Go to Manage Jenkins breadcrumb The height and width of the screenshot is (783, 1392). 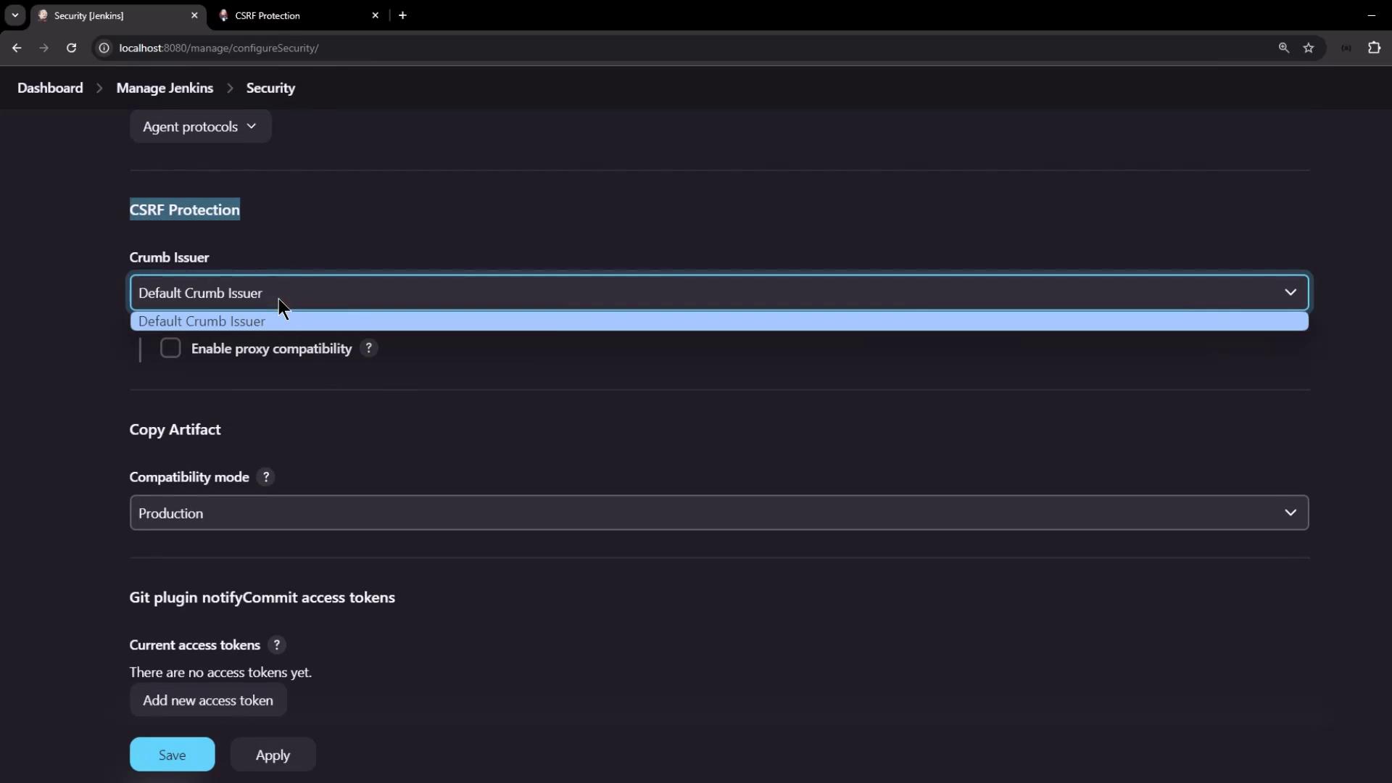165,88
